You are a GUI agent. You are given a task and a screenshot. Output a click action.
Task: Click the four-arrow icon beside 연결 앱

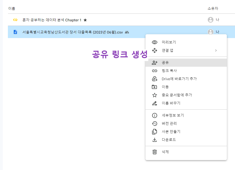click(x=155, y=50)
